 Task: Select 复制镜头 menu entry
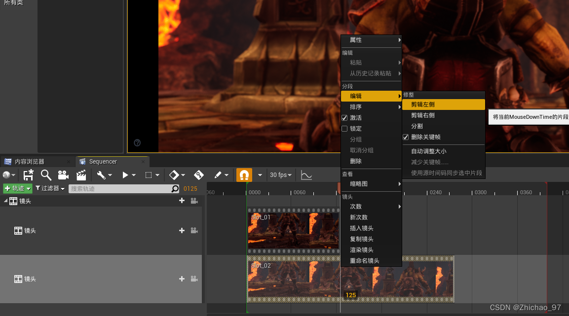click(x=371, y=239)
